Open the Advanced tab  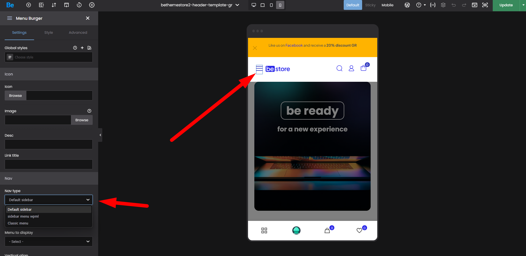(78, 32)
